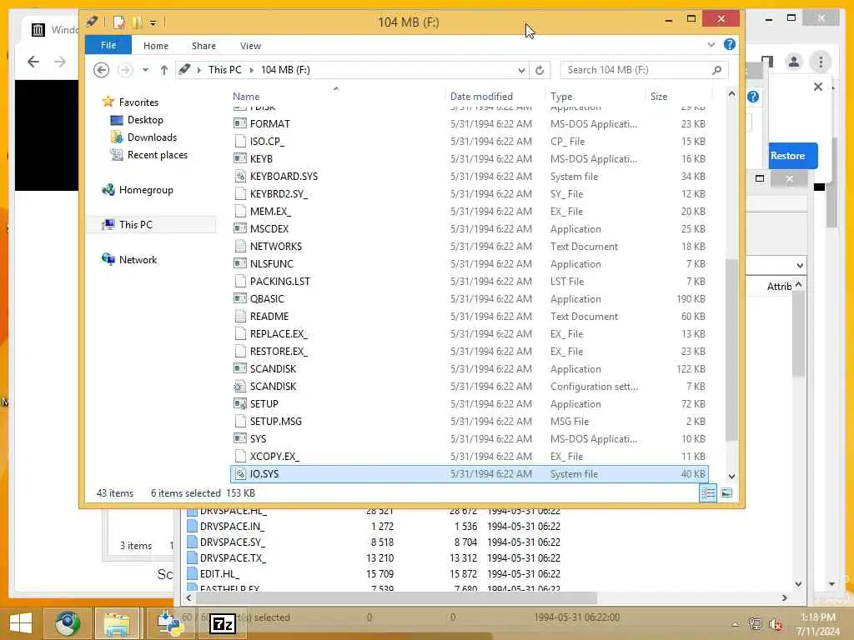Image resolution: width=854 pixels, height=640 pixels.
Task: Select the KEYB application icon
Action: tap(240, 159)
